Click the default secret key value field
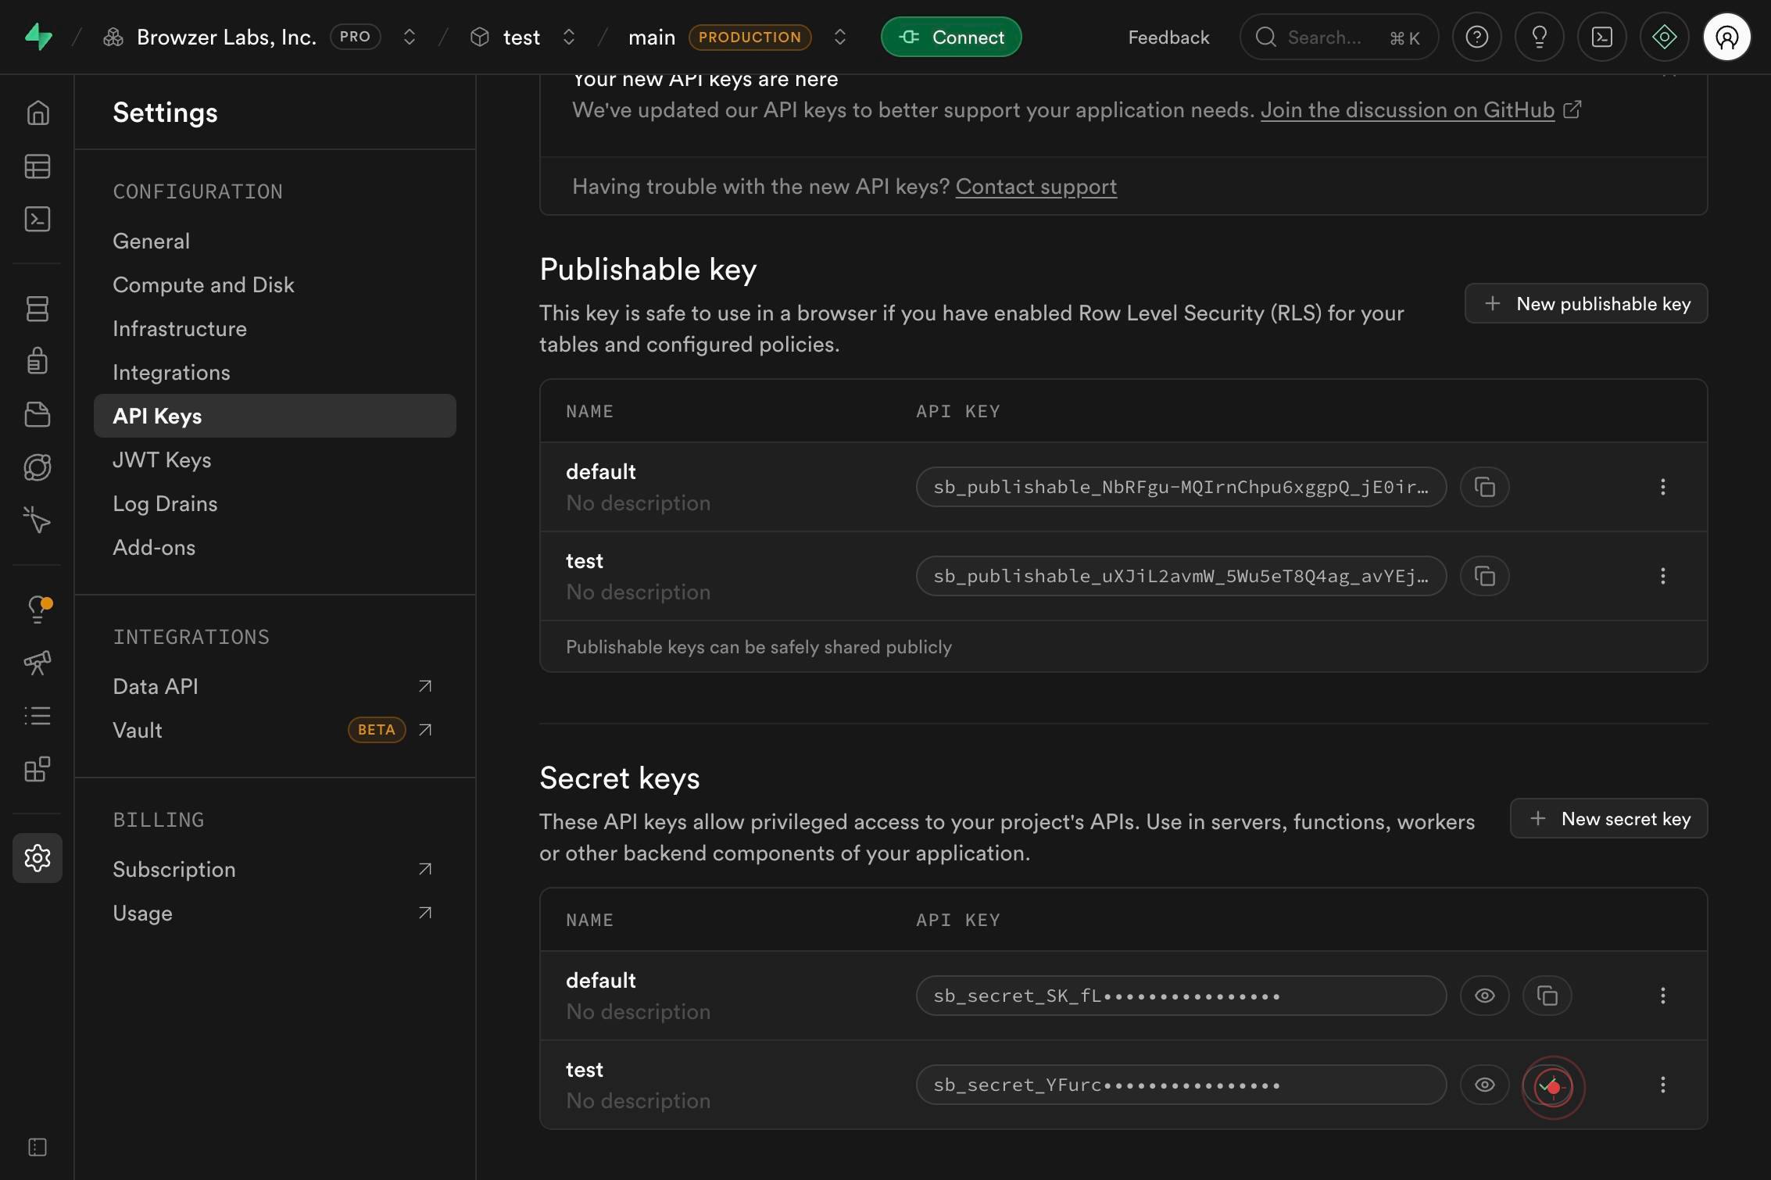 pyautogui.click(x=1181, y=996)
